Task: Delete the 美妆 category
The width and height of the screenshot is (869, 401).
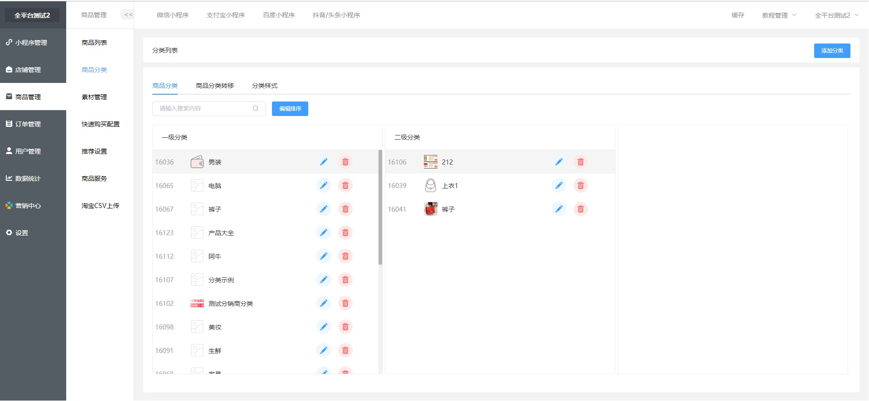Action: tap(345, 327)
